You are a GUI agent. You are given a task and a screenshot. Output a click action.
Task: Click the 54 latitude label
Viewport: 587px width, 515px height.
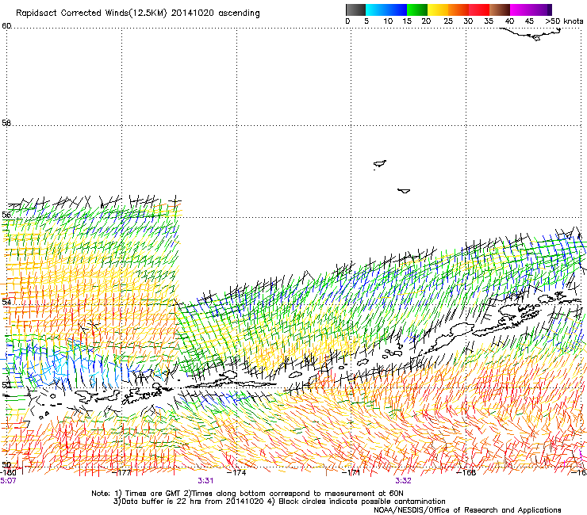[x=6, y=302]
